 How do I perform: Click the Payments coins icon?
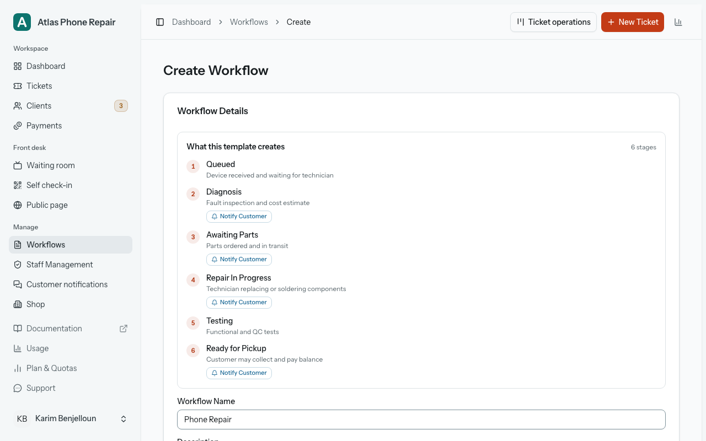coord(18,126)
